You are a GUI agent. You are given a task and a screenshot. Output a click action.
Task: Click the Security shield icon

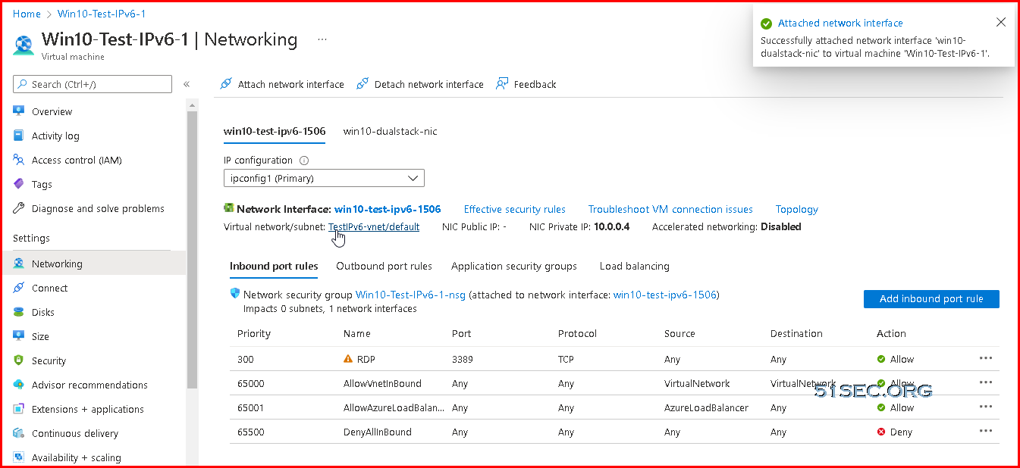coord(19,360)
